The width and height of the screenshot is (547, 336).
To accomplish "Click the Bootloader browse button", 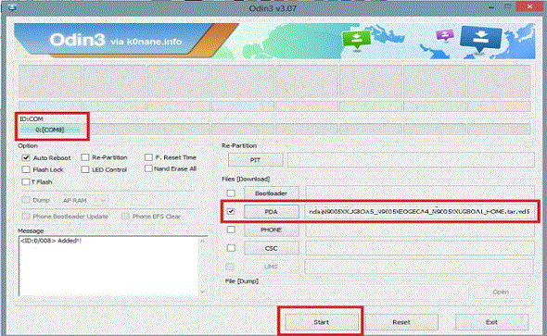I will (272, 193).
